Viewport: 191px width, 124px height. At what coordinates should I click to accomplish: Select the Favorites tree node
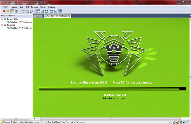11,25
